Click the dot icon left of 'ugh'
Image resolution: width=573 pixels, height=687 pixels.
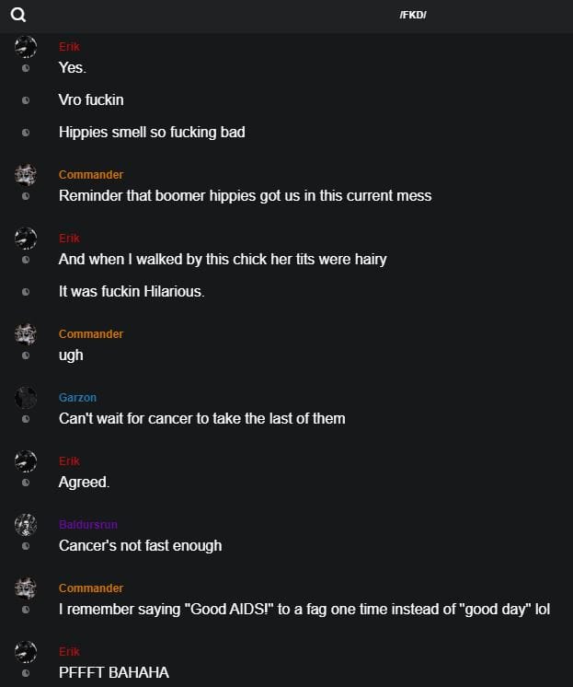point(26,355)
